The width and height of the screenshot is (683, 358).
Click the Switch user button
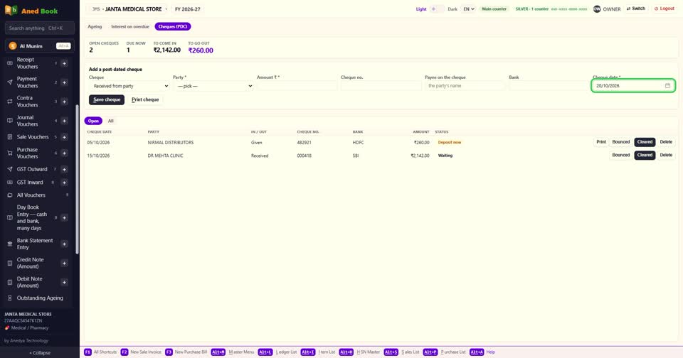point(636,9)
